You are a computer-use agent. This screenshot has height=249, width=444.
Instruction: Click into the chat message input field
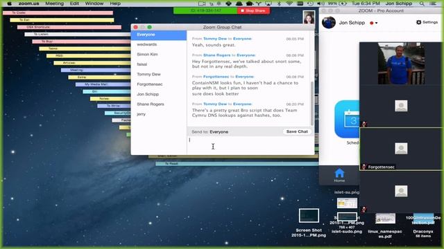click(x=250, y=145)
